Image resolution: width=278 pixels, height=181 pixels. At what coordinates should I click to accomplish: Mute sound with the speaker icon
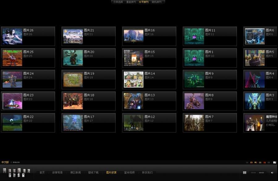click(272, 172)
